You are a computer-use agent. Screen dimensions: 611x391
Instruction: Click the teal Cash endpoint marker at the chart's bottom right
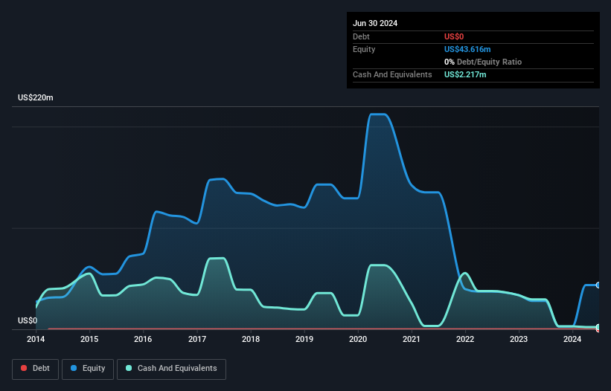click(598, 328)
